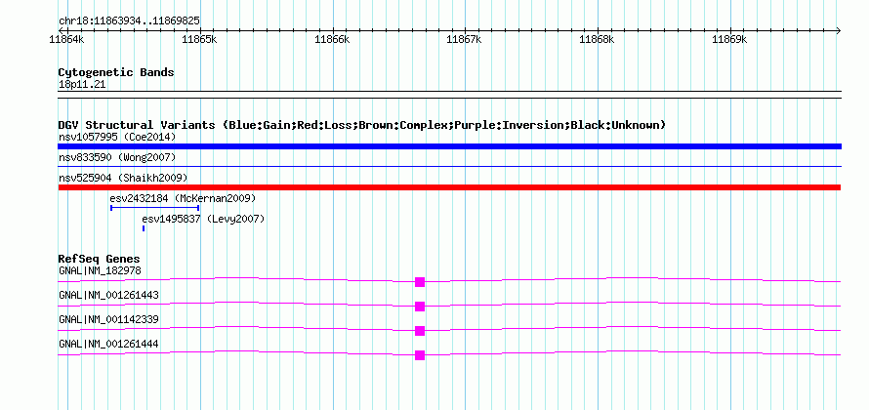Click the GNAL|NM_001261444 transcript label
The image size is (869, 410).
pos(108,344)
